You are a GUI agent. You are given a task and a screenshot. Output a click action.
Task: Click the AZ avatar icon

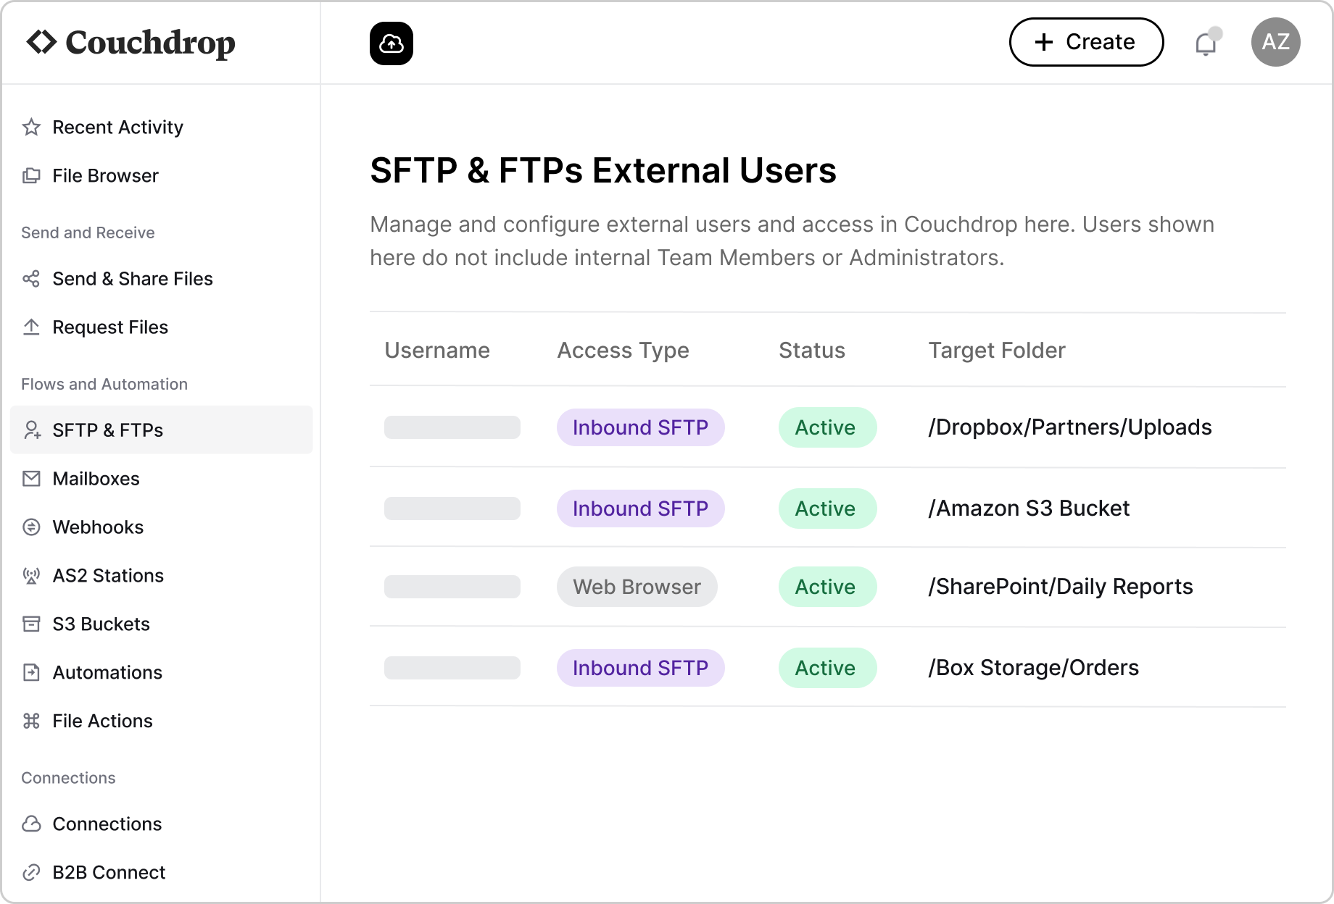[x=1275, y=42]
